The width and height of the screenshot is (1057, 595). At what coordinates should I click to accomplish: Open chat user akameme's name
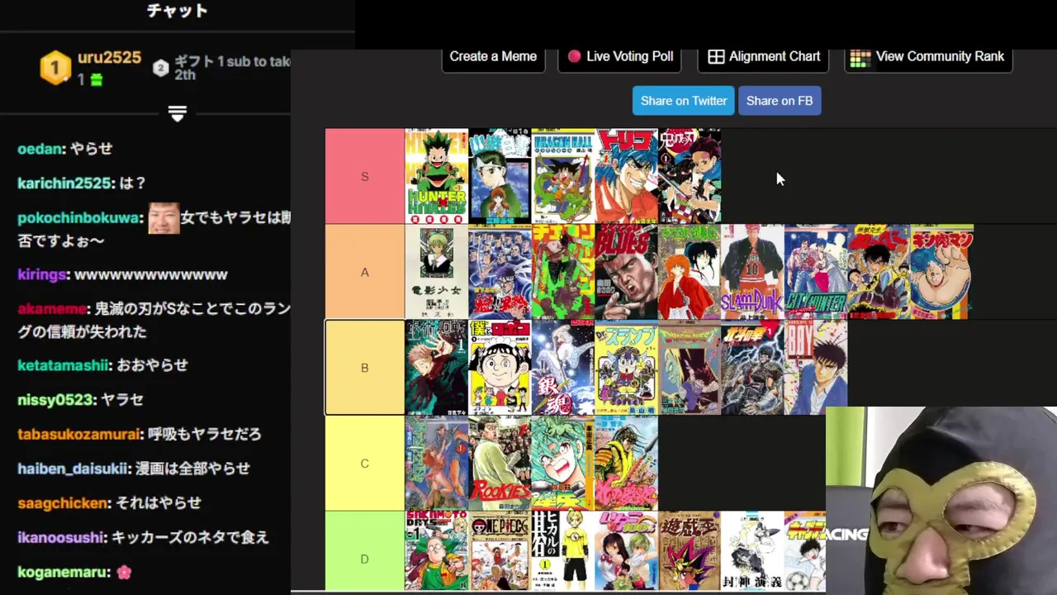pos(51,308)
